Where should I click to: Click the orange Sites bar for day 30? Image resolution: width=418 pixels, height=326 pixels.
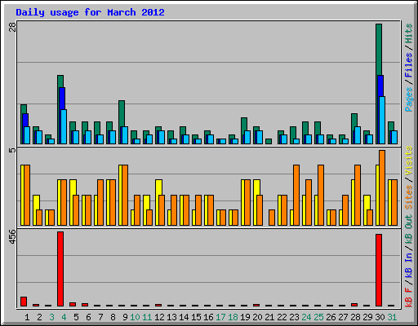(x=382, y=187)
